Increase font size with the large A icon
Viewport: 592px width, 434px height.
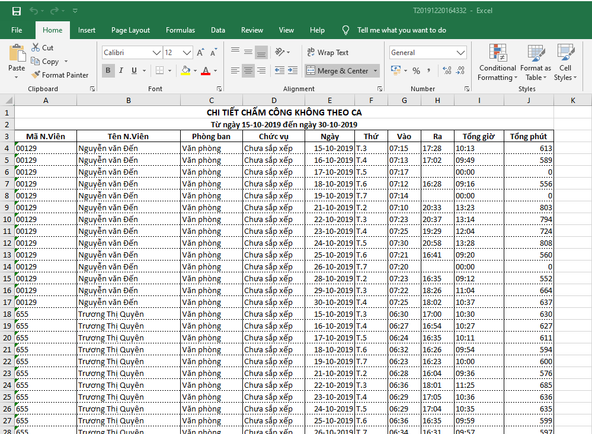(200, 53)
